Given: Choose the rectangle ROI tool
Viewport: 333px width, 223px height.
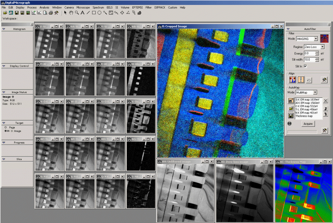Looking at the screenshot, I should (x=94, y=13).
